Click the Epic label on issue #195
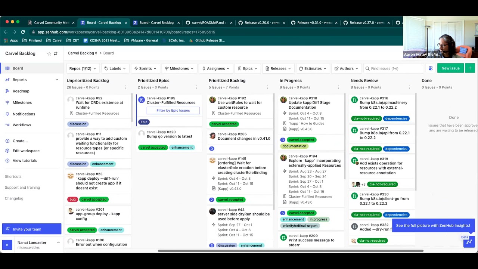This screenshot has width=478, height=269. pos(144,122)
